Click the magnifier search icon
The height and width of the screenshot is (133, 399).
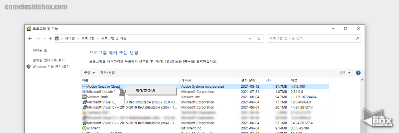[x=357, y=39]
